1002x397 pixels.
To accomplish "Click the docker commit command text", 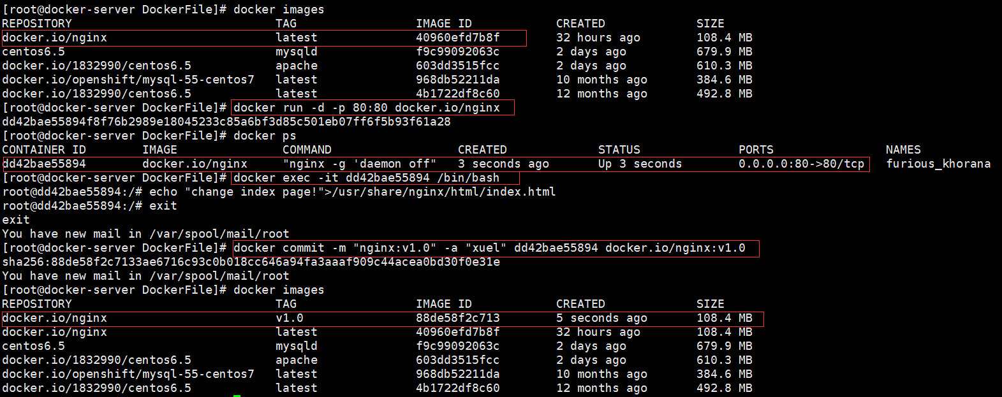I will tap(489, 248).
